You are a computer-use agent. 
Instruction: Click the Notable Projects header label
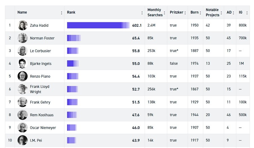213,12
